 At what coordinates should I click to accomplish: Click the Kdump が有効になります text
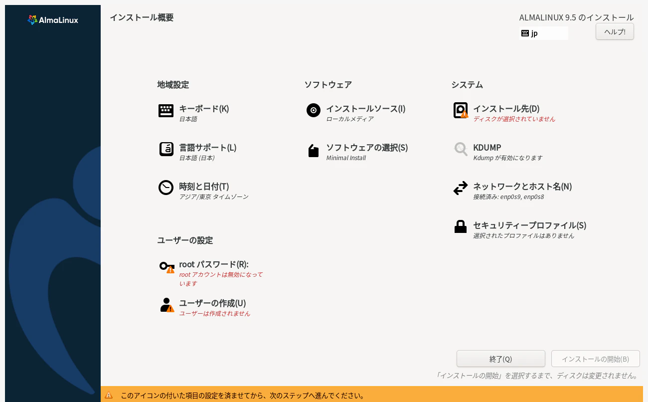coord(508,158)
